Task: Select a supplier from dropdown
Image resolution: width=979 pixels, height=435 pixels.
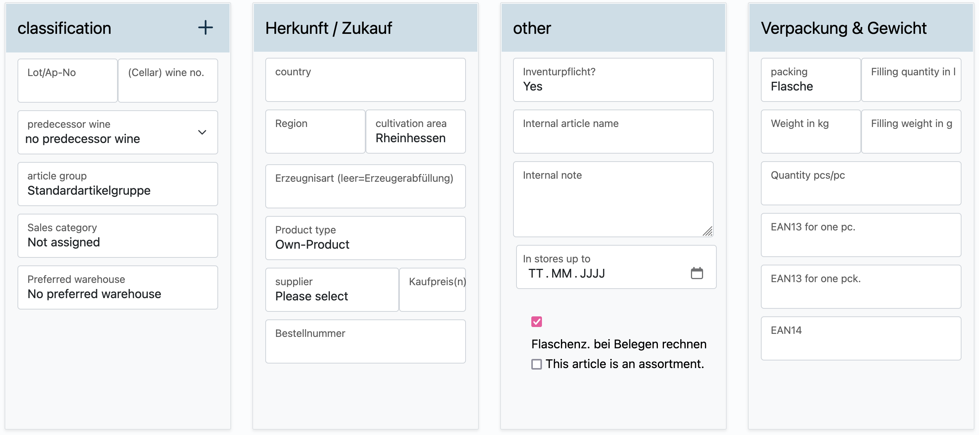Action: point(332,290)
